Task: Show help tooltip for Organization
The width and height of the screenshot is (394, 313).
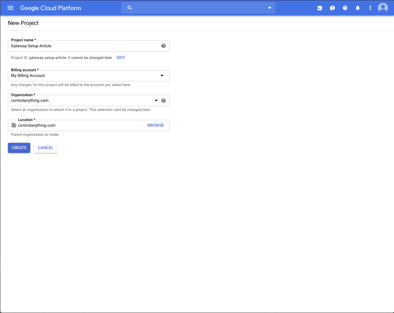Action: point(163,101)
